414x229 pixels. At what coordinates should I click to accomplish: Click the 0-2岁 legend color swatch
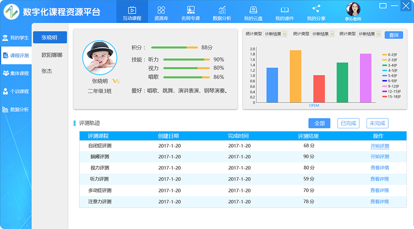pos(385,55)
